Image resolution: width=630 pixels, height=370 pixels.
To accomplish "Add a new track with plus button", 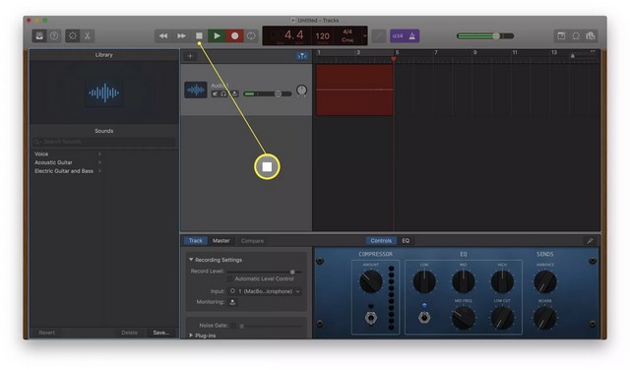I will (190, 56).
